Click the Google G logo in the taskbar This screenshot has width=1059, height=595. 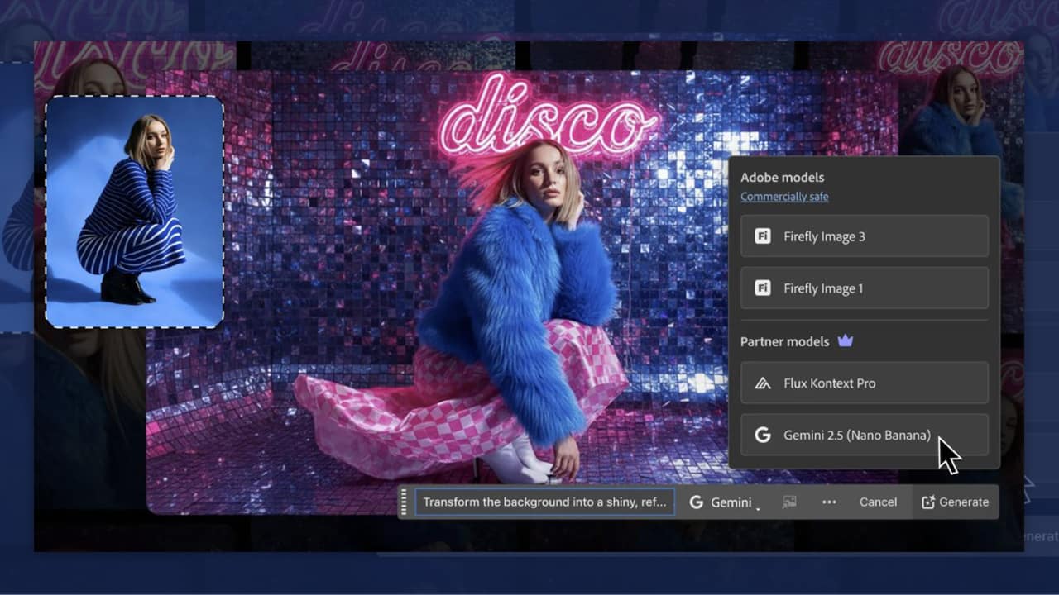[696, 502]
